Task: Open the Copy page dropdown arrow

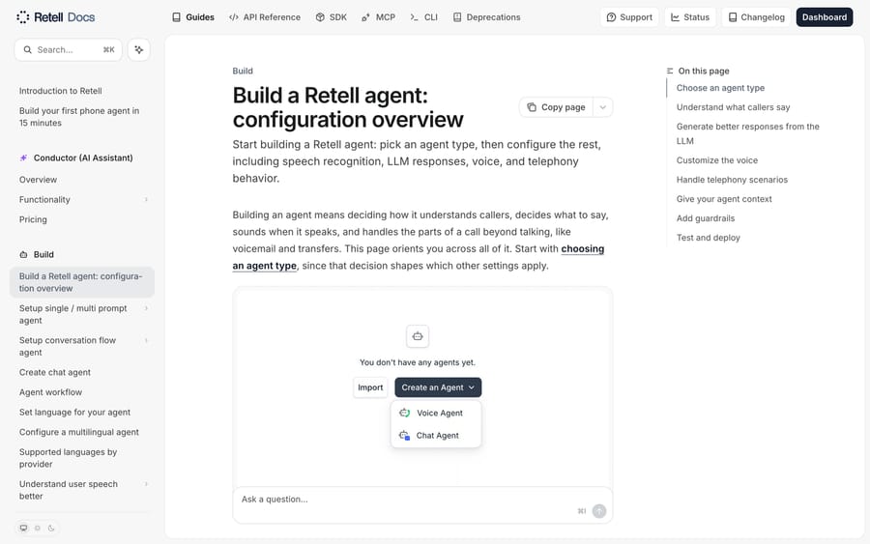Action: click(602, 107)
